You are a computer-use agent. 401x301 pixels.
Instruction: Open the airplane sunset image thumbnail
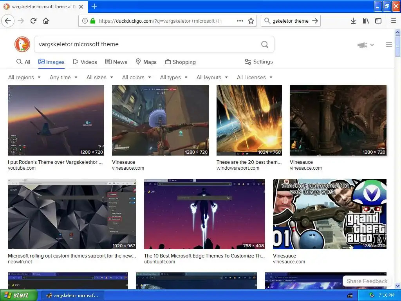coord(56,120)
